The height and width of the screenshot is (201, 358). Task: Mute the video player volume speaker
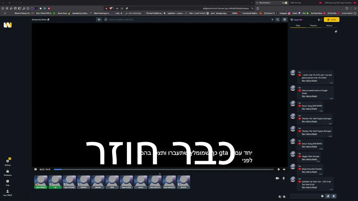coord(284,169)
